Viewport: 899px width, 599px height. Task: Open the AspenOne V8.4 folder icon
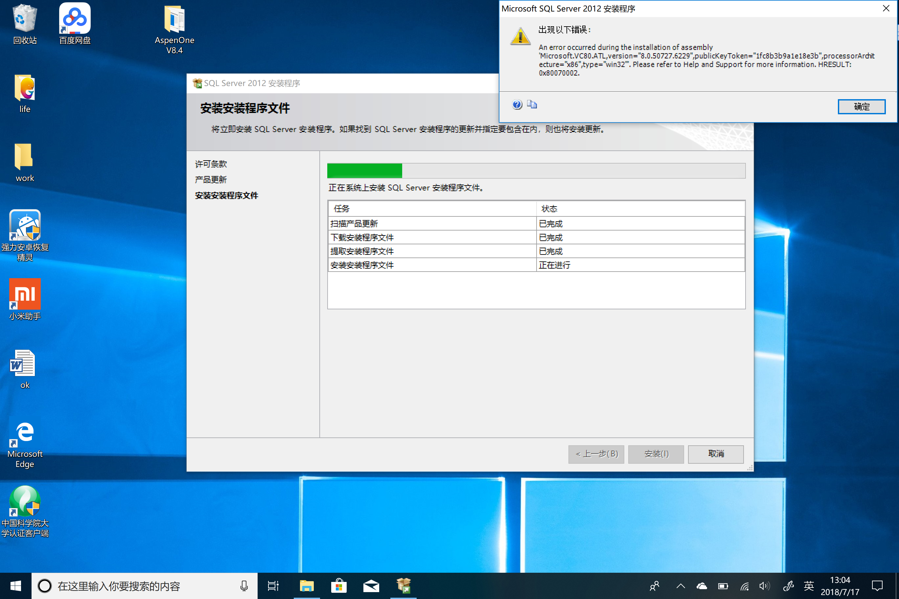pyautogui.click(x=175, y=19)
